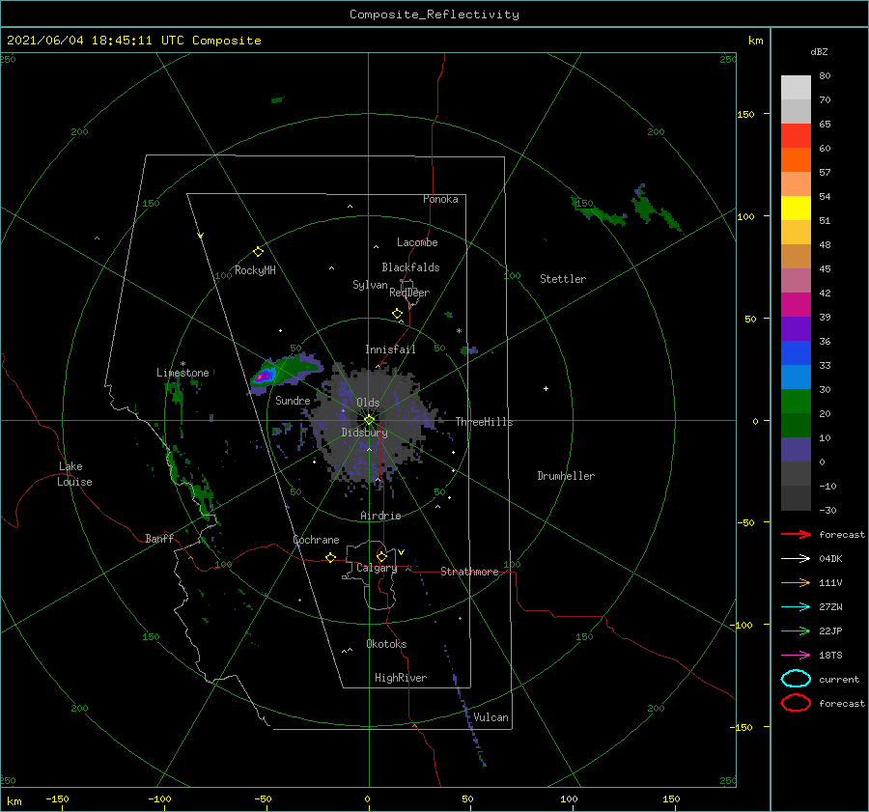Screen dimensions: 869x812
Task: Click the yellow diamond marker below RedDeer
Action: point(398,314)
